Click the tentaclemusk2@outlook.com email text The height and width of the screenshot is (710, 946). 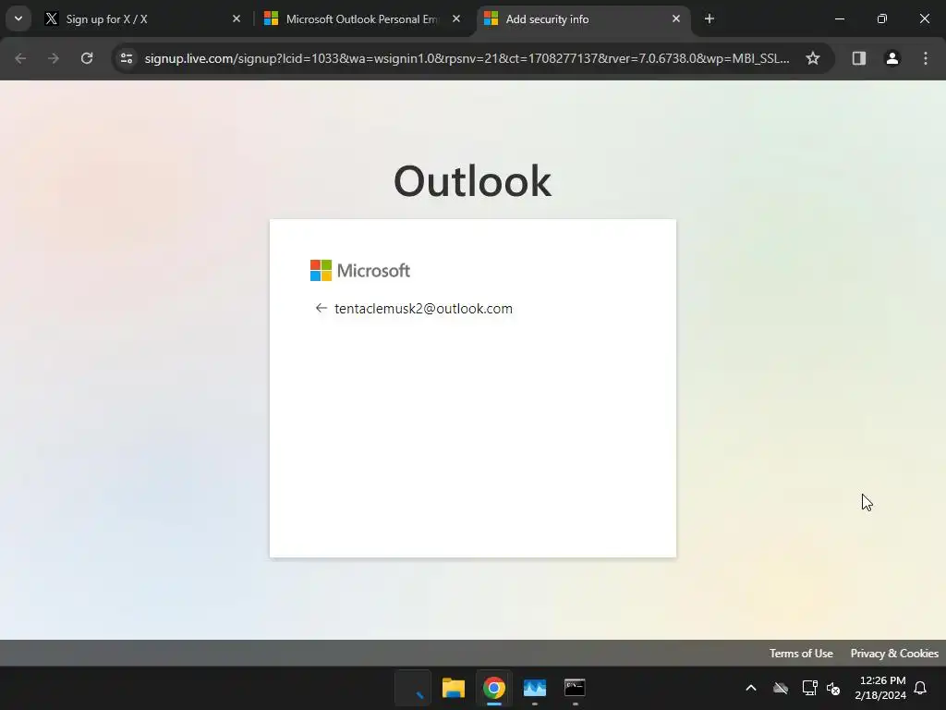point(423,309)
